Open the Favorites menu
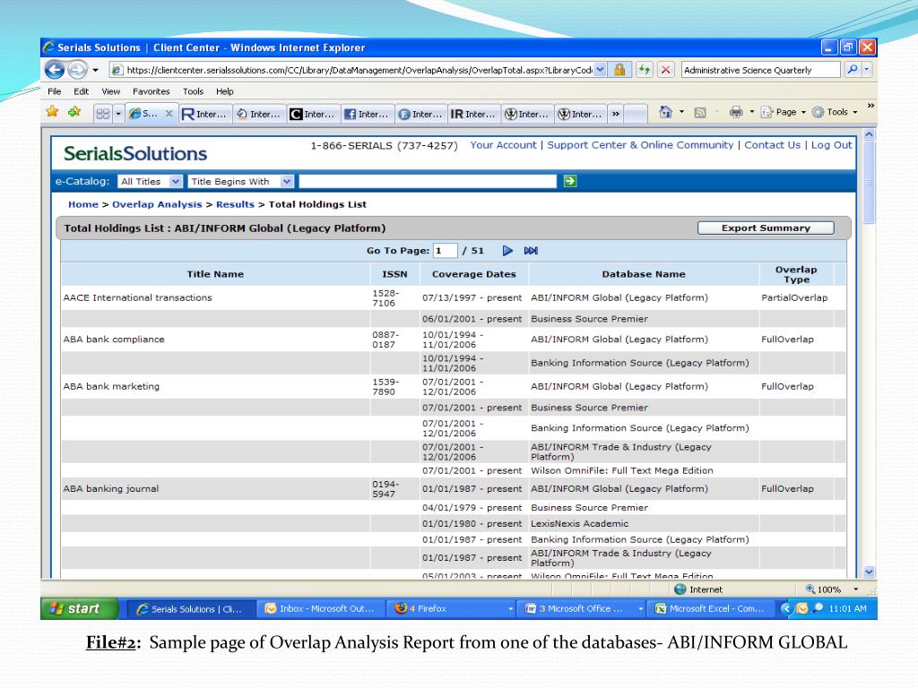The image size is (918, 688). 151,91
